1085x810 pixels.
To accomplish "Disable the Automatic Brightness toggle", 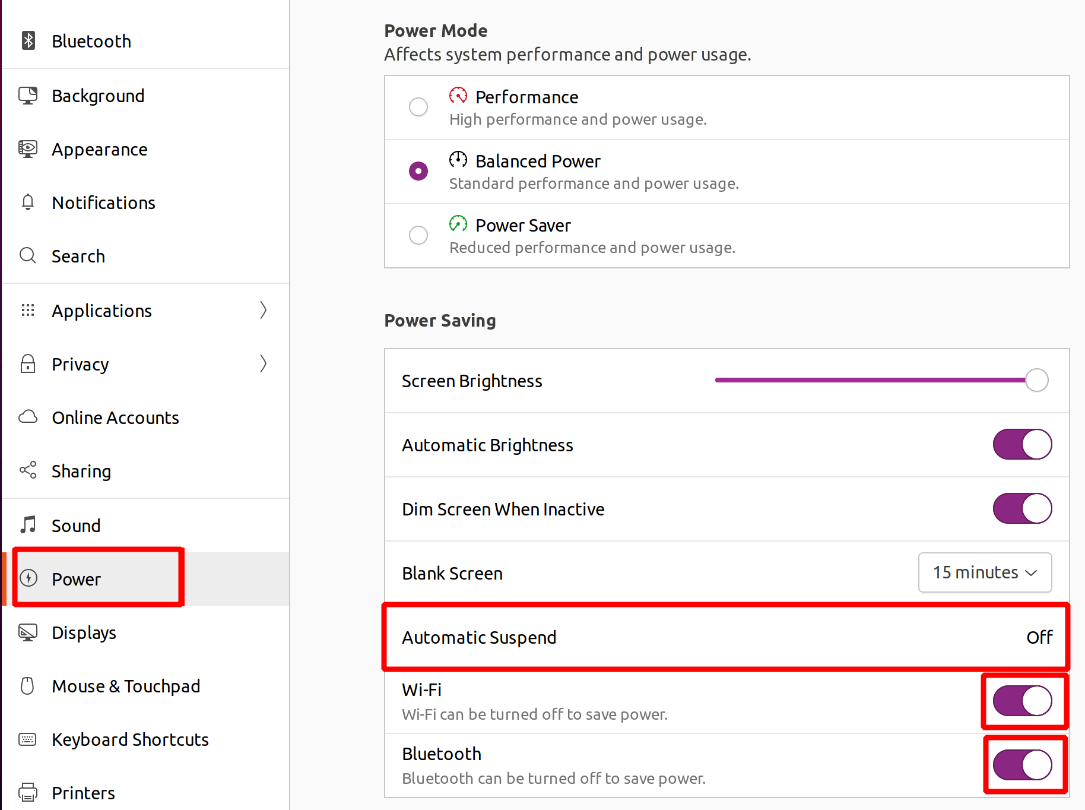I will tap(1022, 444).
